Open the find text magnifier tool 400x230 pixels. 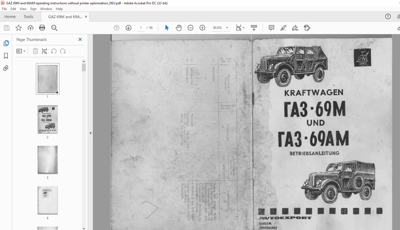point(54,28)
